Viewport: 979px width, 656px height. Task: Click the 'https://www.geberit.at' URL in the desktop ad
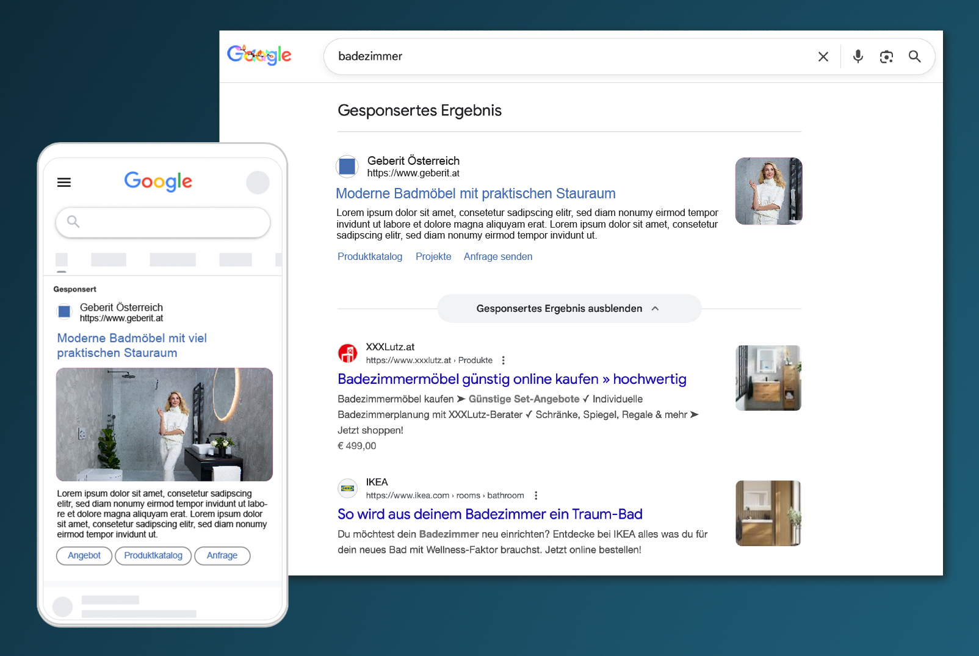[413, 173]
